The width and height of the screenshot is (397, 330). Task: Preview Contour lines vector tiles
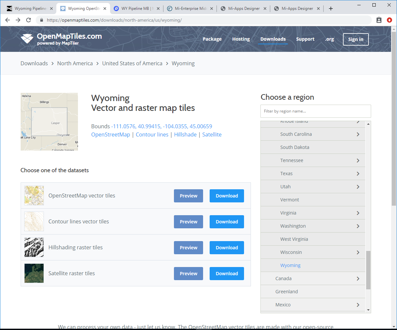point(189,222)
